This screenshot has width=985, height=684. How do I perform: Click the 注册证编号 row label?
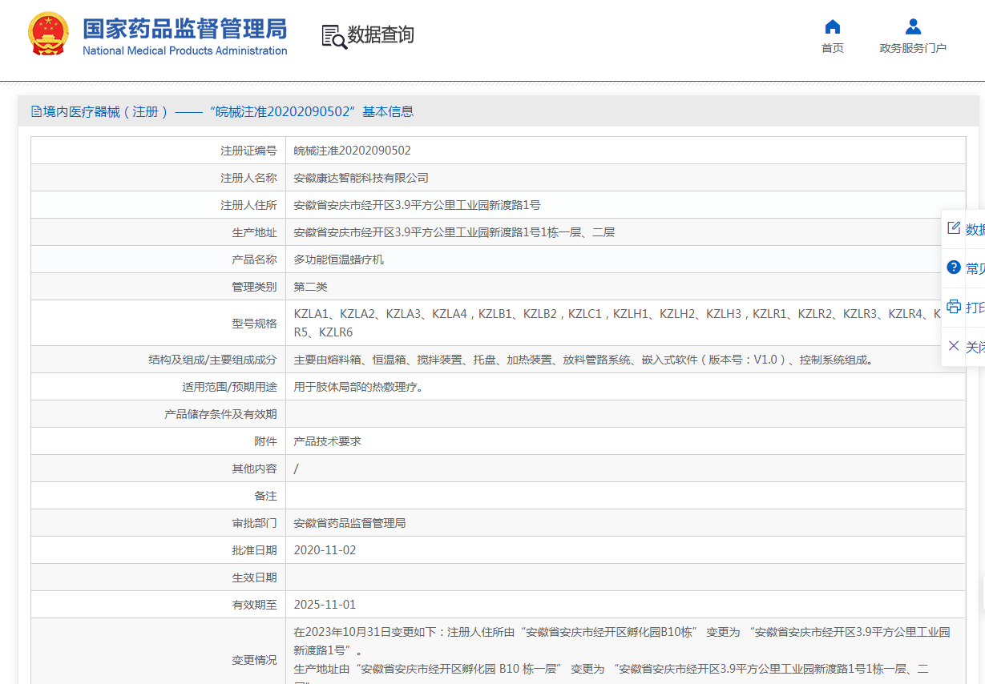[x=248, y=151]
